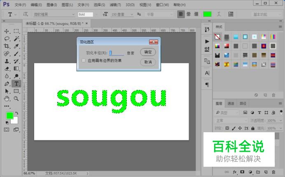Viewport: 285px width, 177px height.
Task: Open the Select menu
Action: (x=99, y=5)
